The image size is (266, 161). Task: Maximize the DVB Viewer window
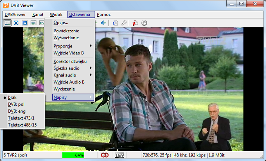click(241, 4)
